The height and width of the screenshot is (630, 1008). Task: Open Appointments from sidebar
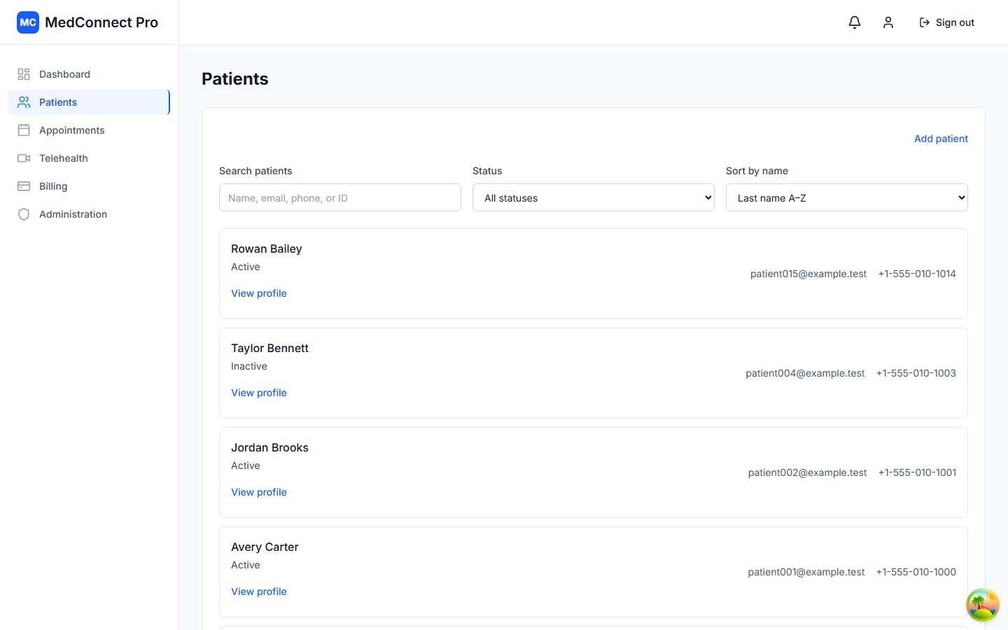pos(89,130)
